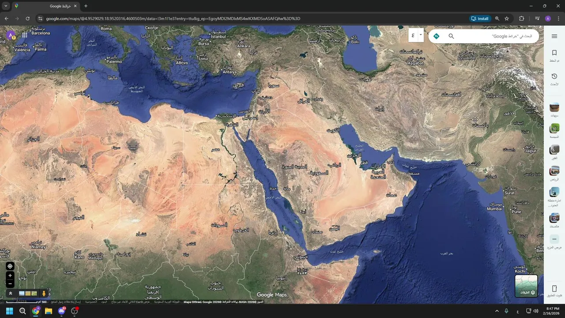Image resolution: width=565 pixels, height=318 pixels.
Task: Show imagery thumbnails strip
Action: 28,293
